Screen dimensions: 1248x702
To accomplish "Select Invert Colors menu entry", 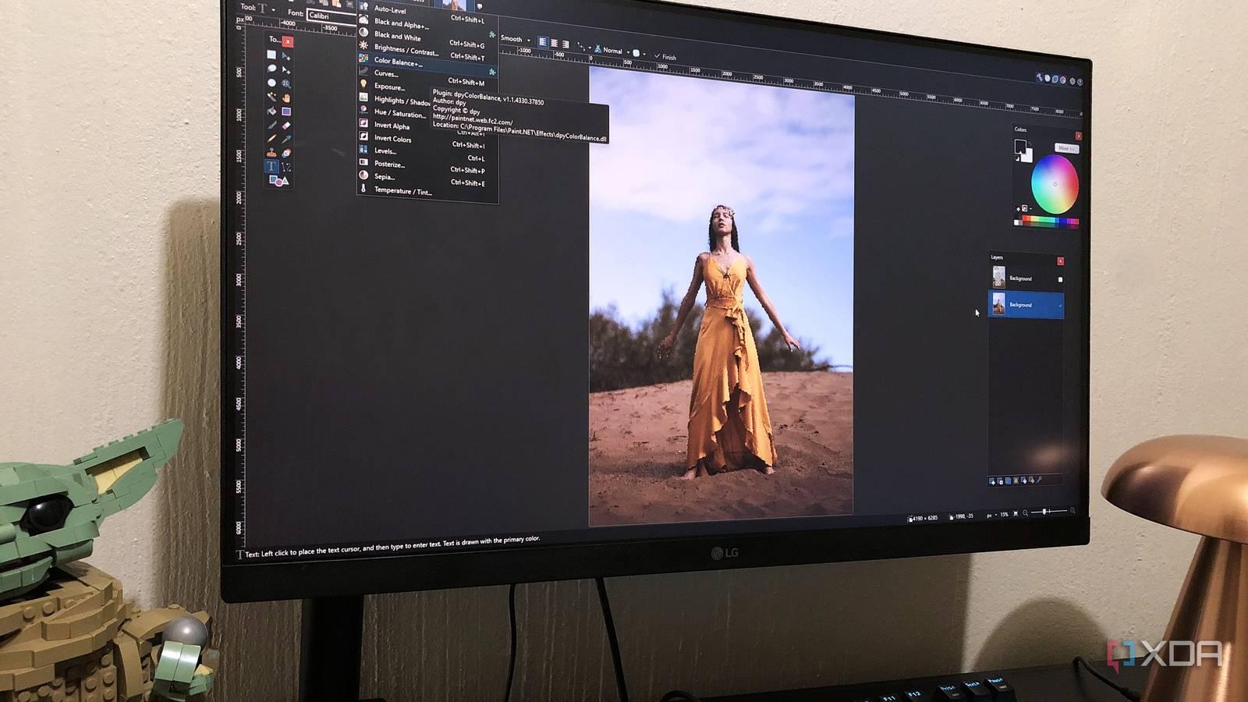I will click(392, 139).
